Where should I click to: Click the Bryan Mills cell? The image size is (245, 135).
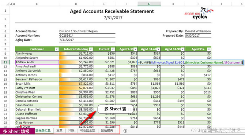[37, 84]
